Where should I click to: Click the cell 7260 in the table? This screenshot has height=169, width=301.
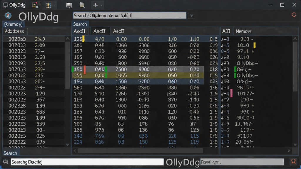tap(121, 94)
